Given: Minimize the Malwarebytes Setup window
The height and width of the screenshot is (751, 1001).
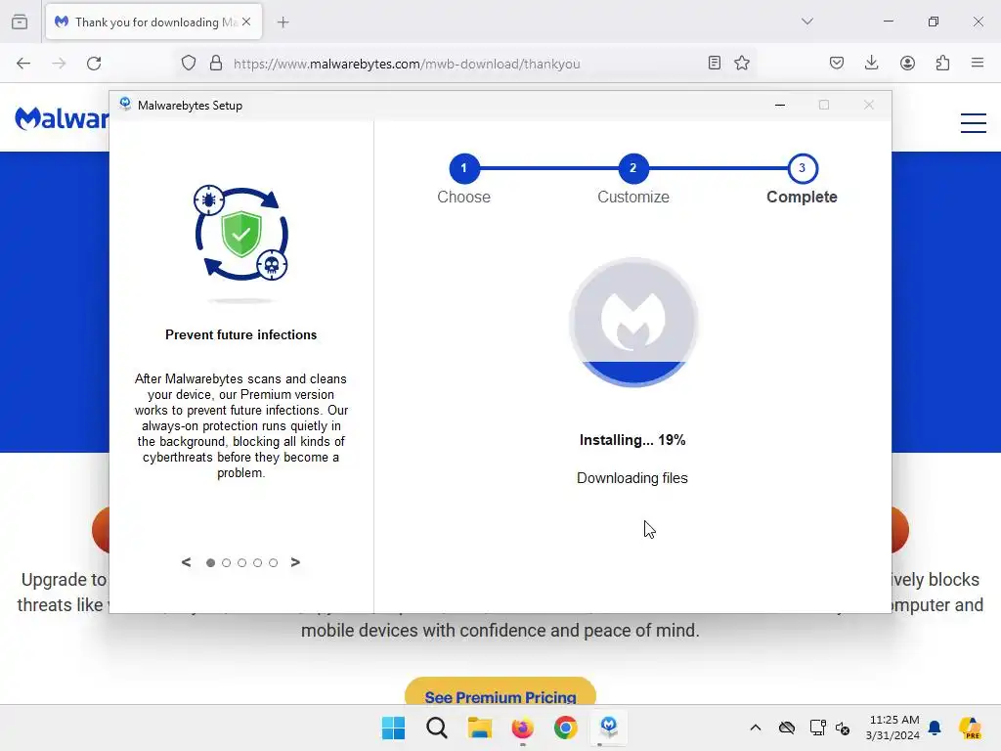Looking at the screenshot, I should (780, 105).
